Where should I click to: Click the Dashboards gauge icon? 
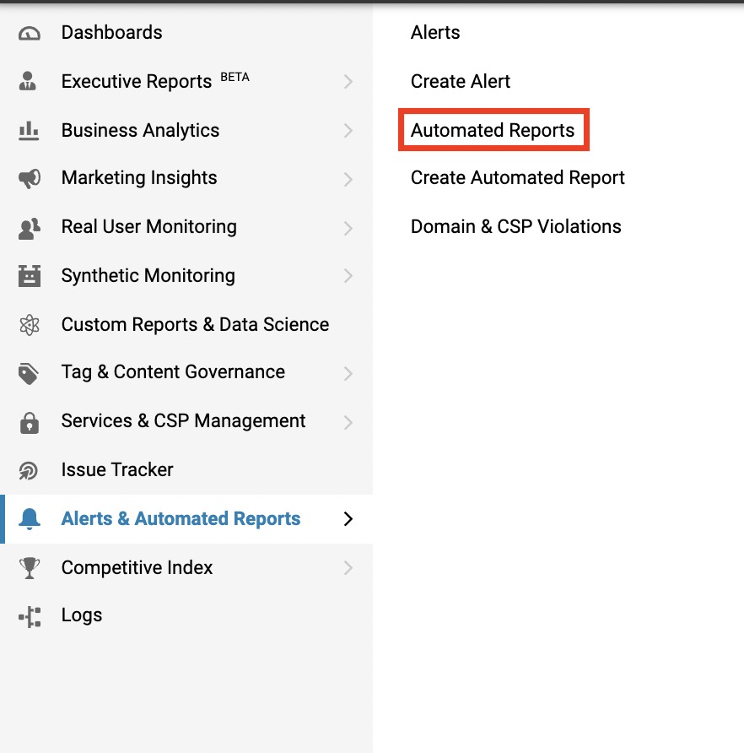30,34
